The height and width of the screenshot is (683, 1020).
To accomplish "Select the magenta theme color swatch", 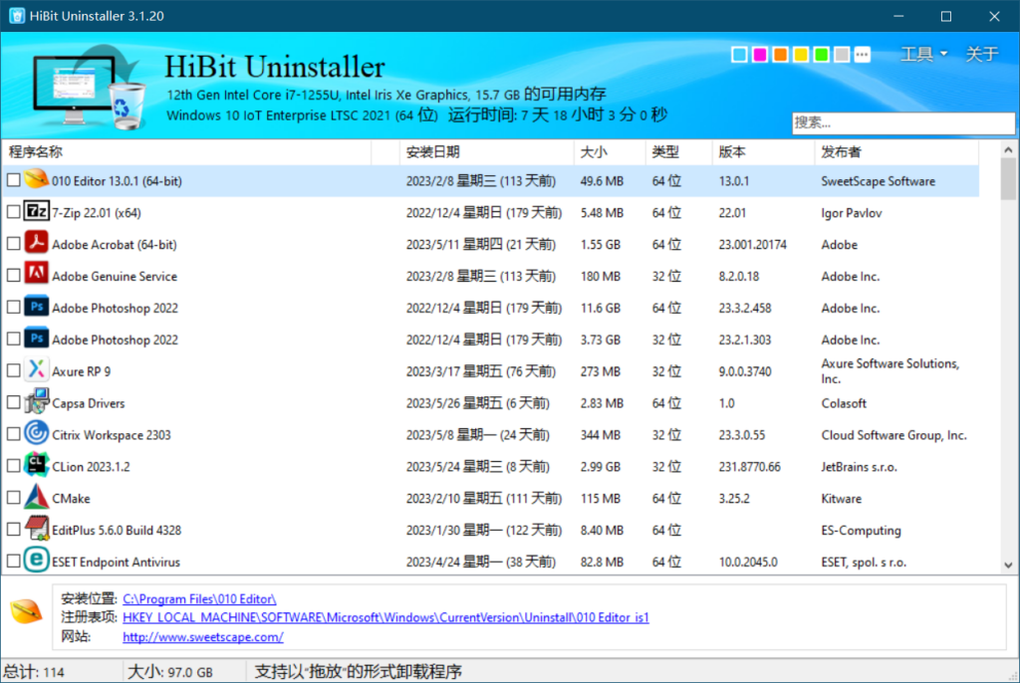I will click(x=759, y=55).
